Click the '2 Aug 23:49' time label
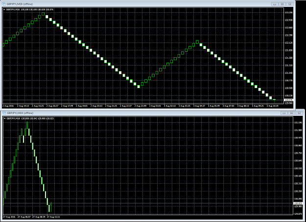The height and width of the screenshot is (222, 306). [x=141, y=106]
